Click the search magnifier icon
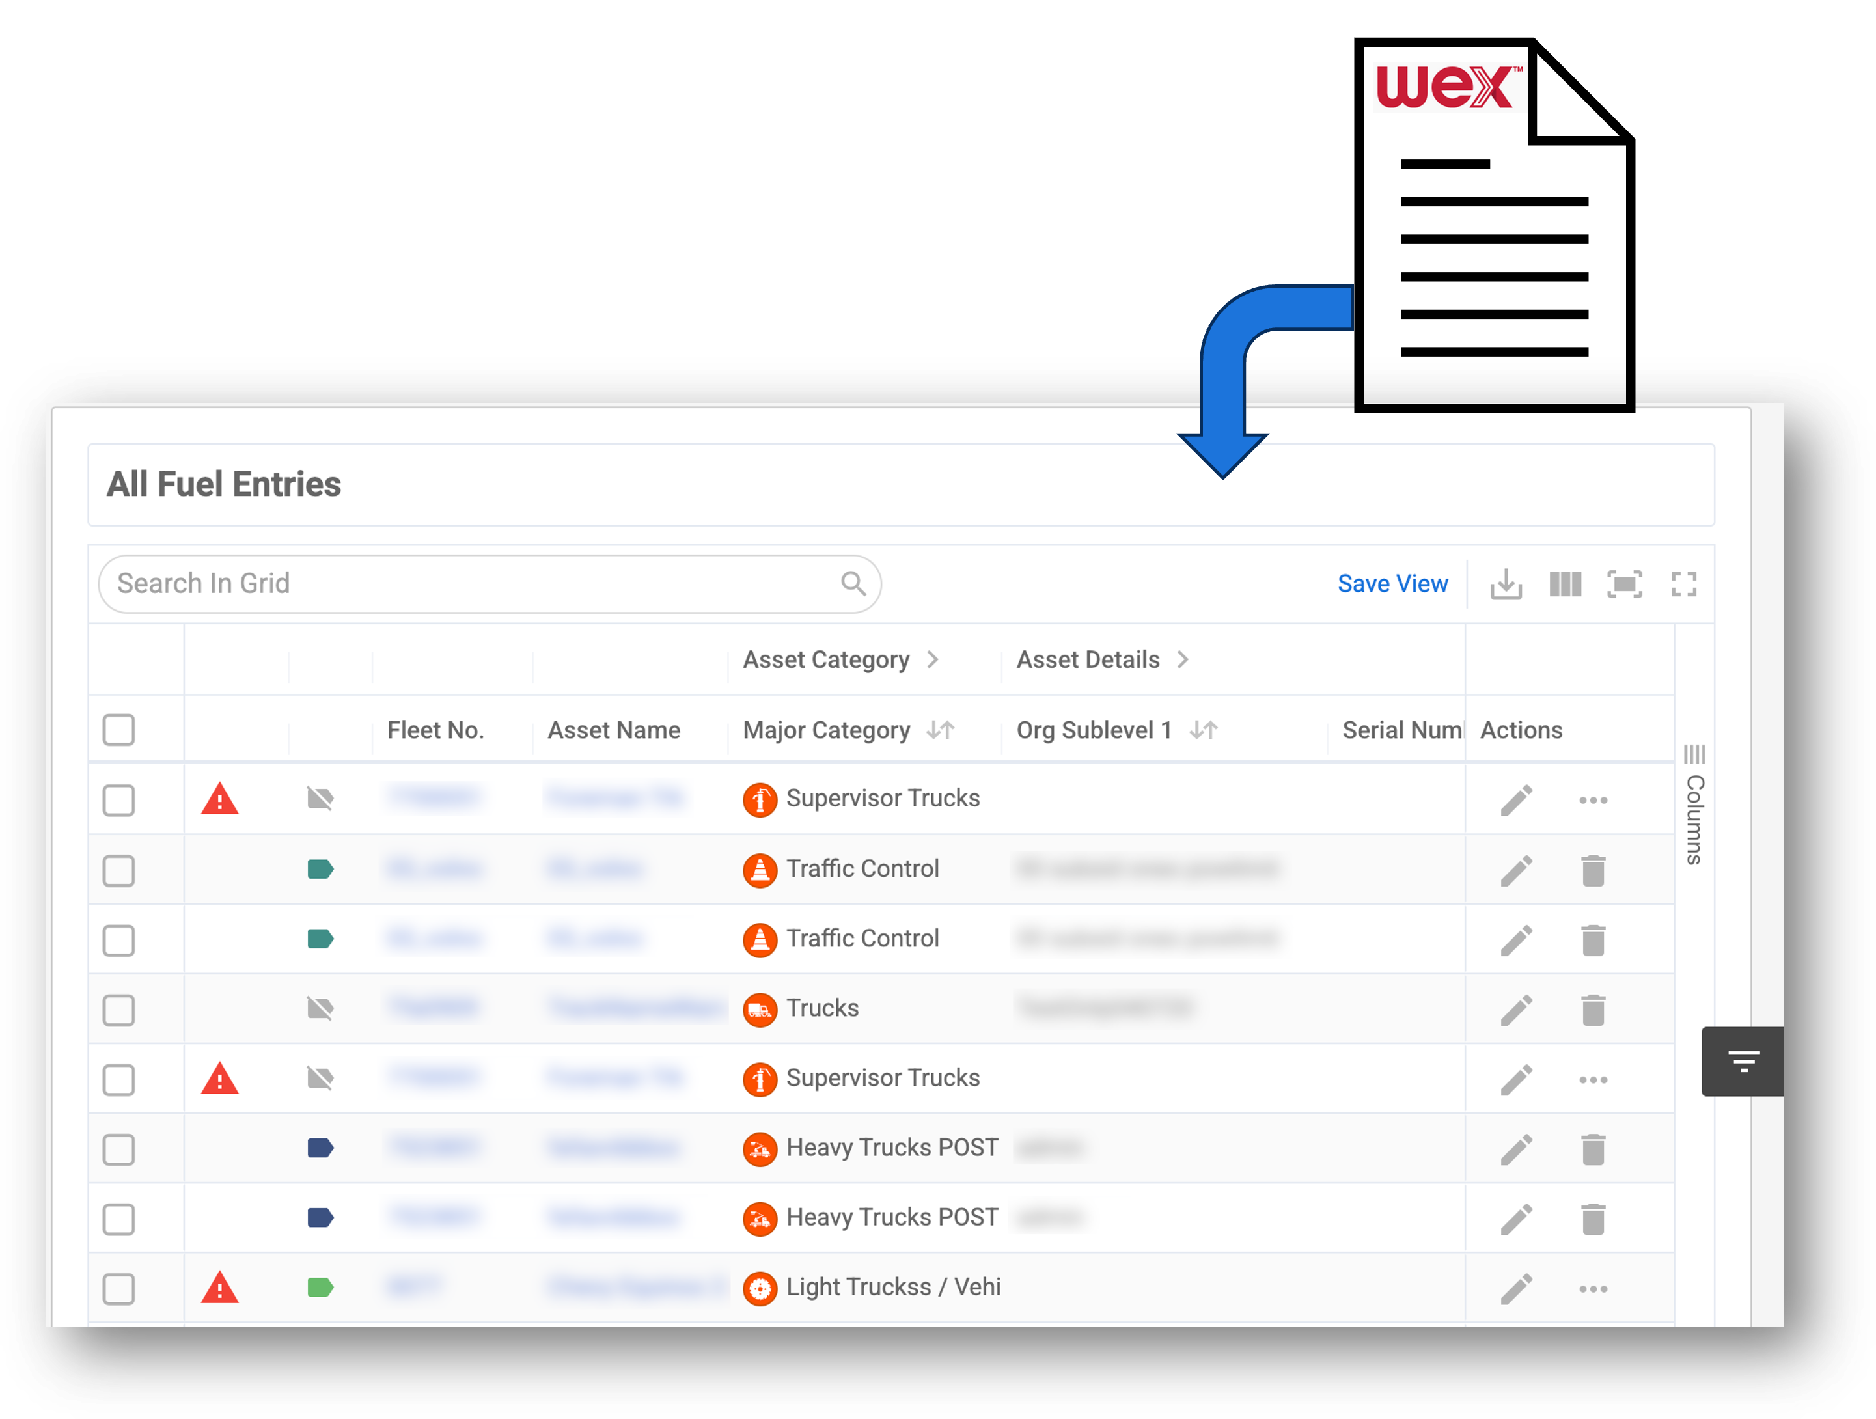Screen dimensions: 1876x1419 [x=853, y=583]
